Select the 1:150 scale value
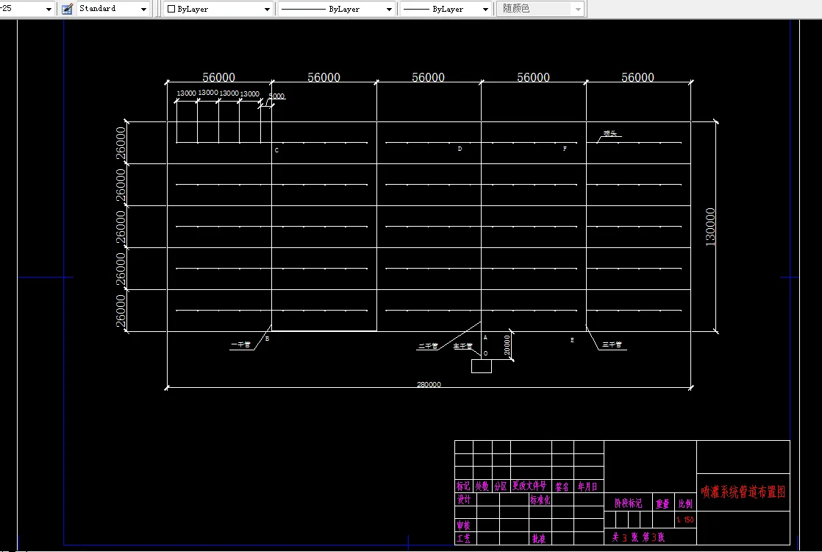Viewport: 822px width, 552px height. point(685,520)
